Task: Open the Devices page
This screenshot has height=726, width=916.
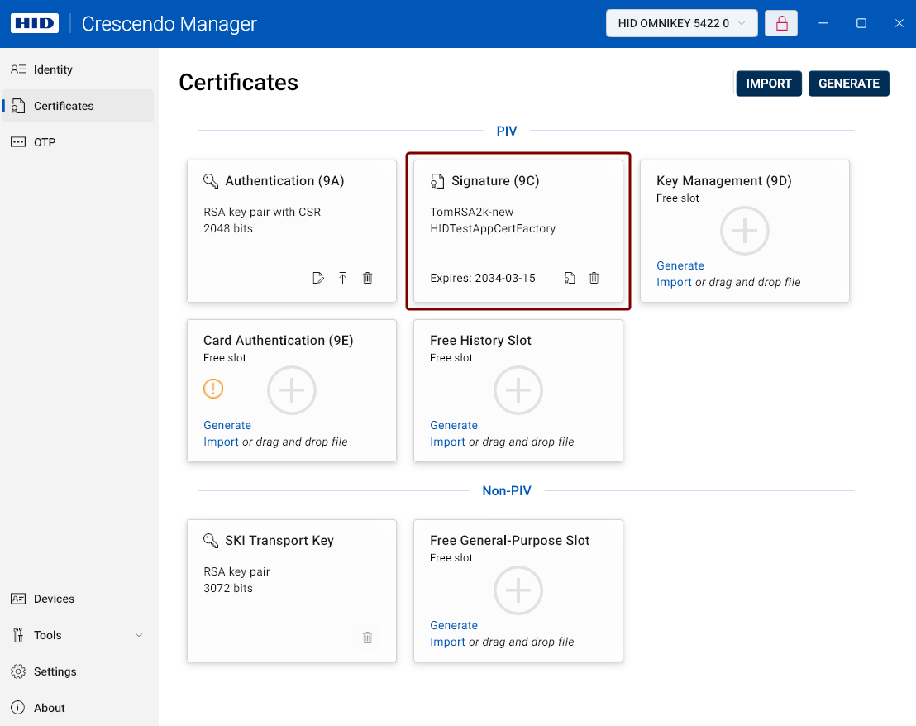Action: pyautogui.click(x=79, y=599)
